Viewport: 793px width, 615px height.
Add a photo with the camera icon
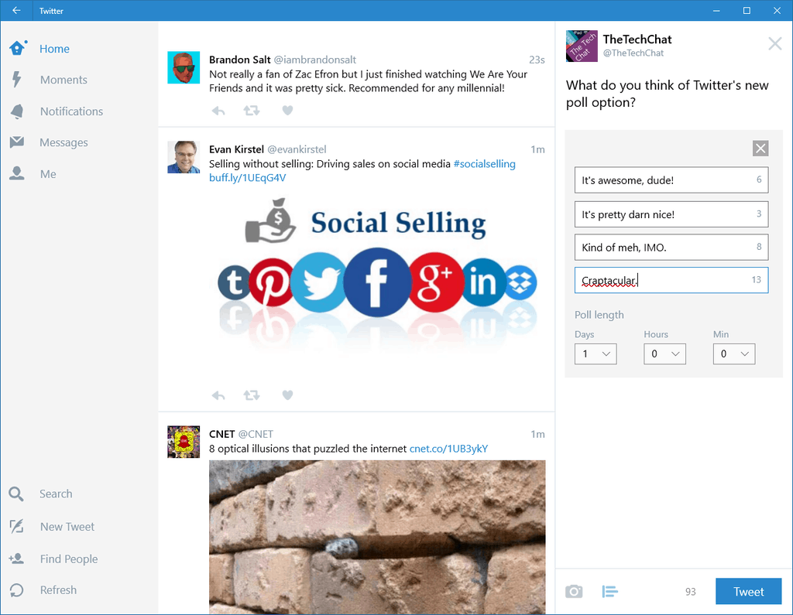click(x=574, y=591)
